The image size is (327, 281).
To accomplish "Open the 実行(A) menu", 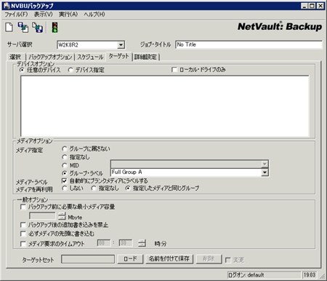I will tap(68, 15).
